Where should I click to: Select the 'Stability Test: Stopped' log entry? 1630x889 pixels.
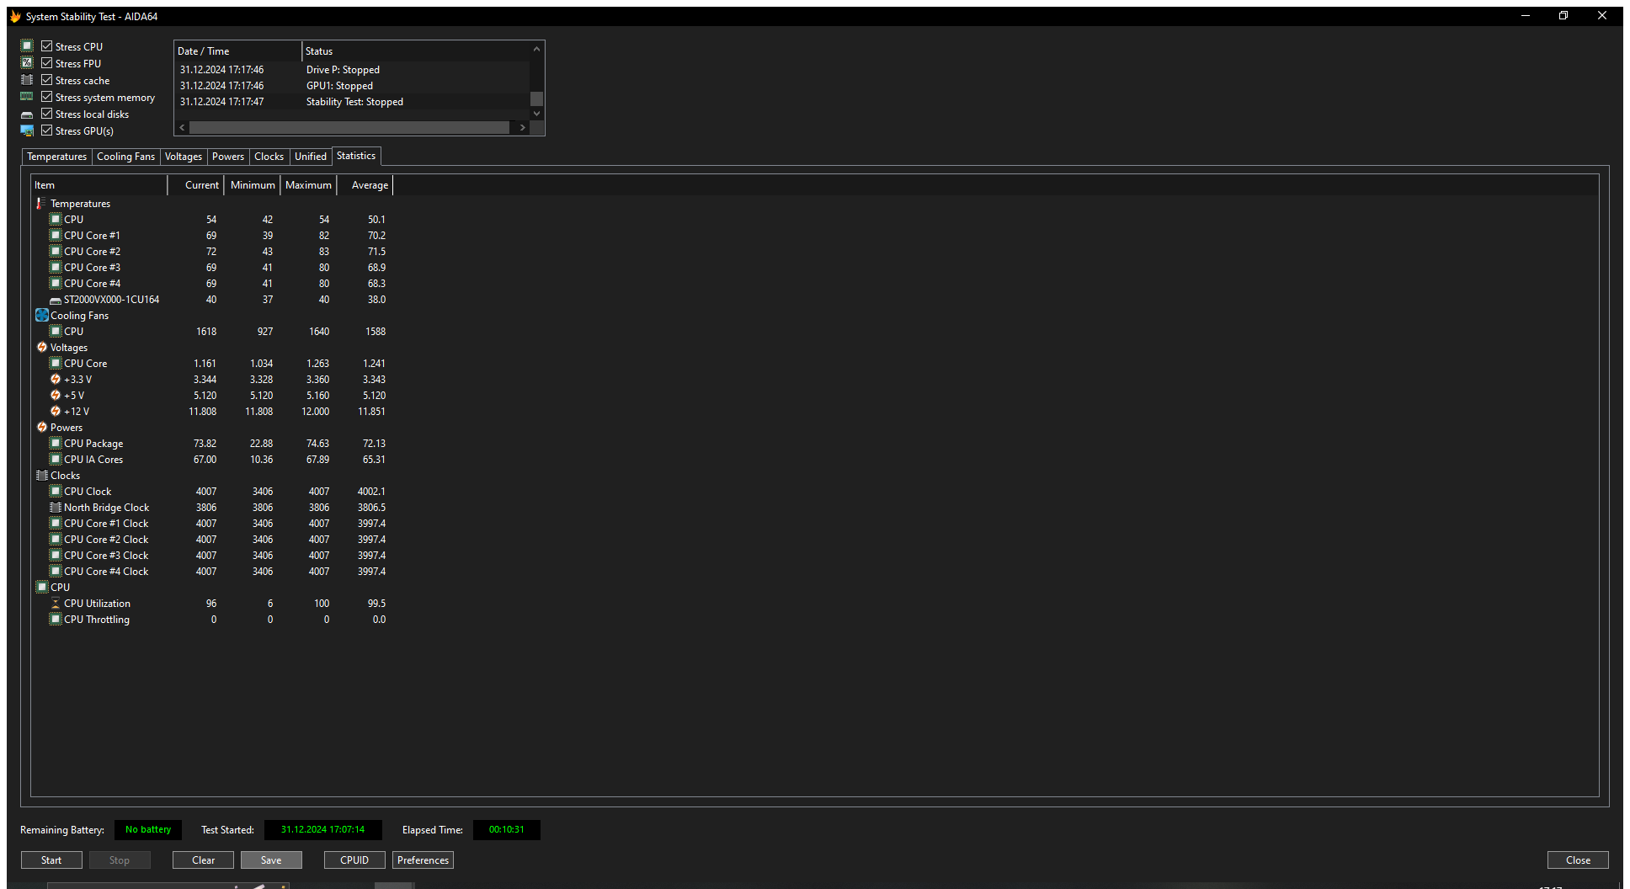pyautogui.click(x=353, y=102)
